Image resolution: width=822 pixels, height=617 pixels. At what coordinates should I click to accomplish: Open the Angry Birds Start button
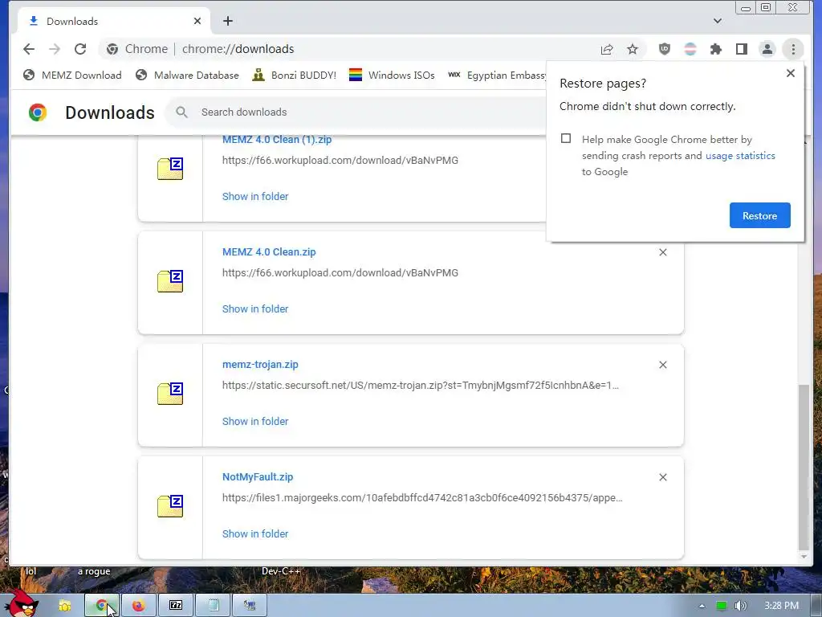(21, 603)
